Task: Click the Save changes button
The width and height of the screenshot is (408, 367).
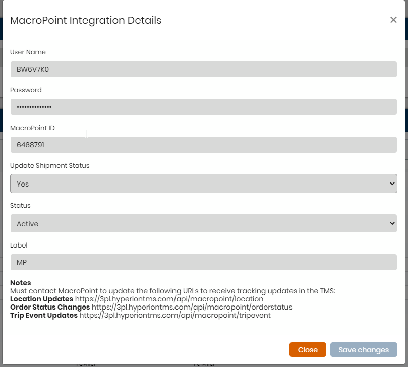Action: (x=364, y=349)
